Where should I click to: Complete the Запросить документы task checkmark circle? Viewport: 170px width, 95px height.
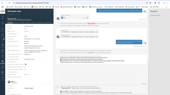pyautogui.click(x=58, y=57)
